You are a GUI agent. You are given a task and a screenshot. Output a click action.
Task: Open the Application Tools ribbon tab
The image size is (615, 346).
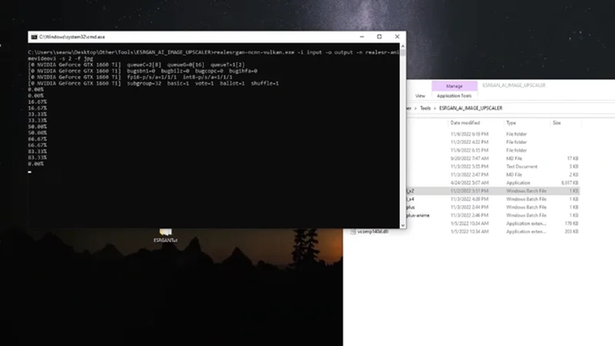[x=454, y=95]
